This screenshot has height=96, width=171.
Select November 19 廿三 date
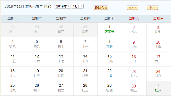pyautogui.click(x=37, y=74)
